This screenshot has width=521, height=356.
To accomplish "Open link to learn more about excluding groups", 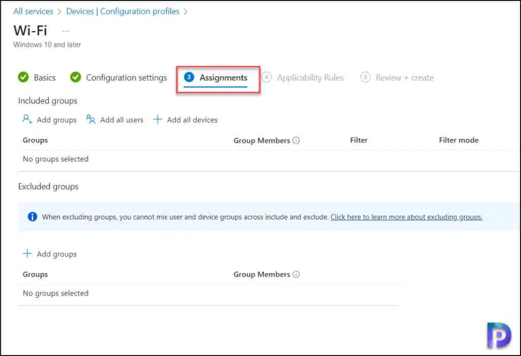I will click(x=407, y=217).
